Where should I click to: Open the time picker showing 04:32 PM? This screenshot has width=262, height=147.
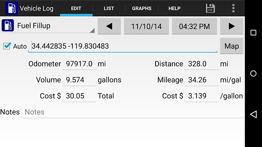coord(194,26)
